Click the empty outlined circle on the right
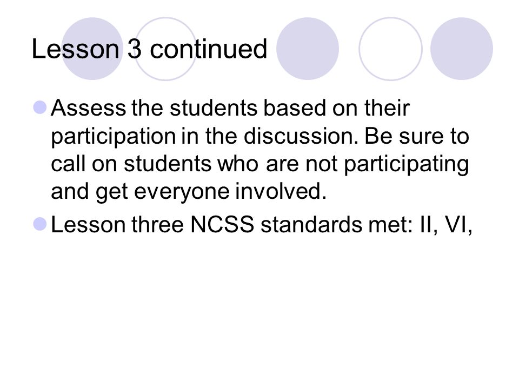This screenshot has height=389, width=519. click(x=390, y=49)
